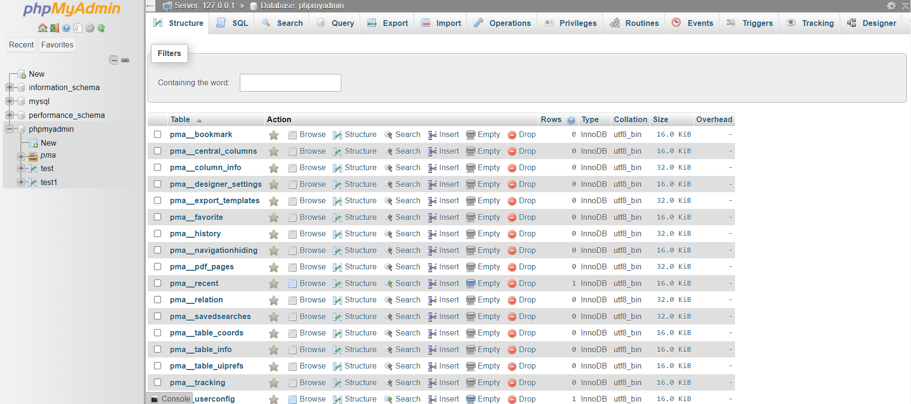
Task: Switch to the Triggers tab
Action: click(749, 23)
